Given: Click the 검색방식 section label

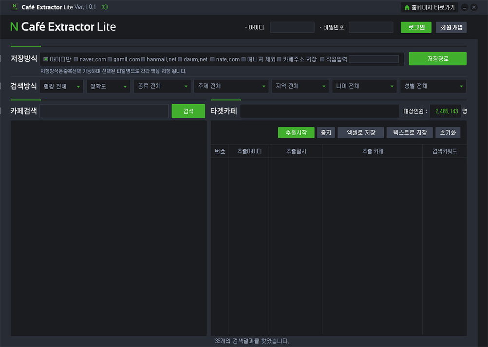Looking at the screenshot, I should pos(24,86).
